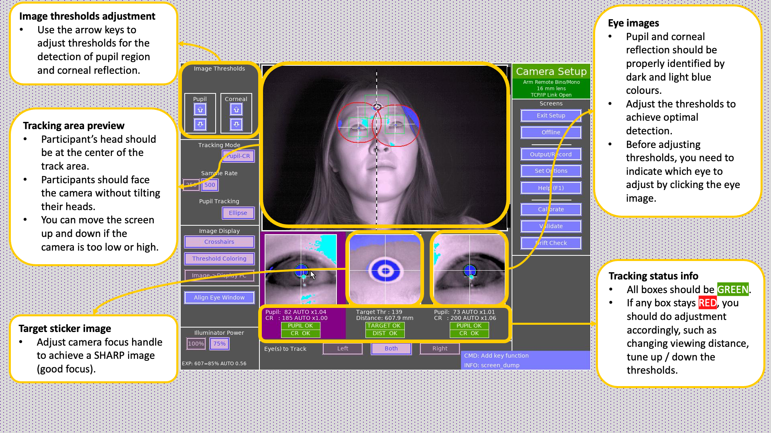
Task: Raise the Pupil detection threshold
Action: (200, 109)
